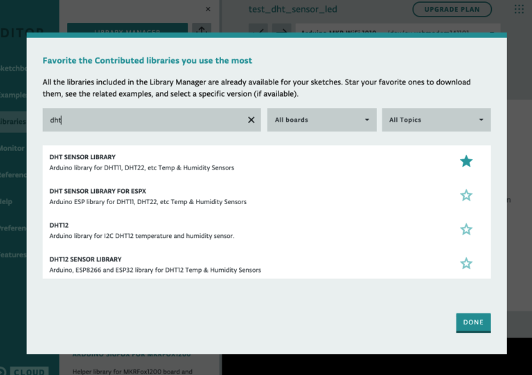
Task: Click the Upgrade Plan button
Action: click(452, 9)
